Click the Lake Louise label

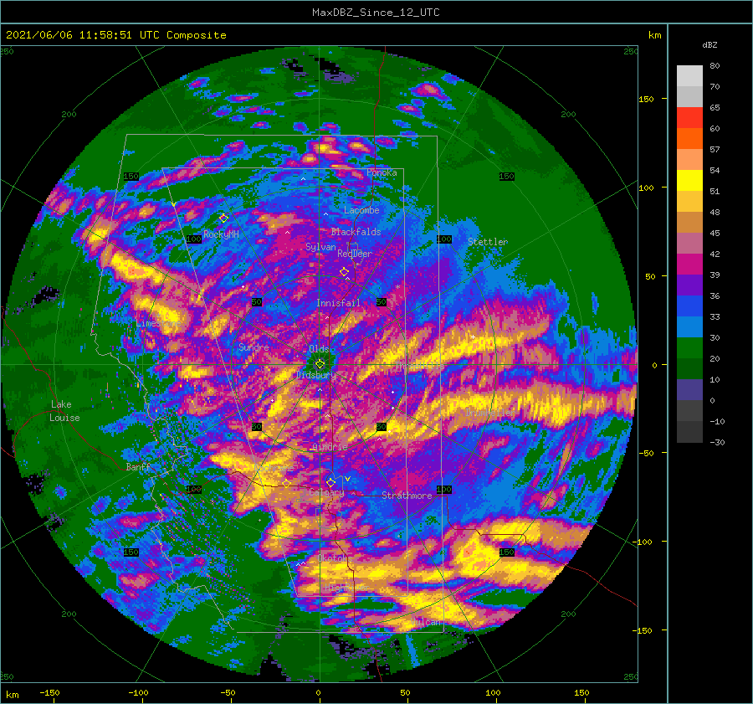click(x=64, y=411)
